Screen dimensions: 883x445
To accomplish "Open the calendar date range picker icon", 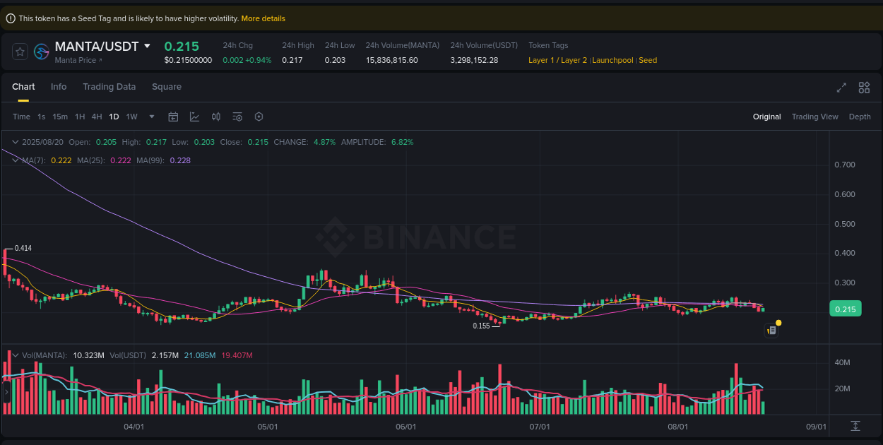I will pos(173,116).
